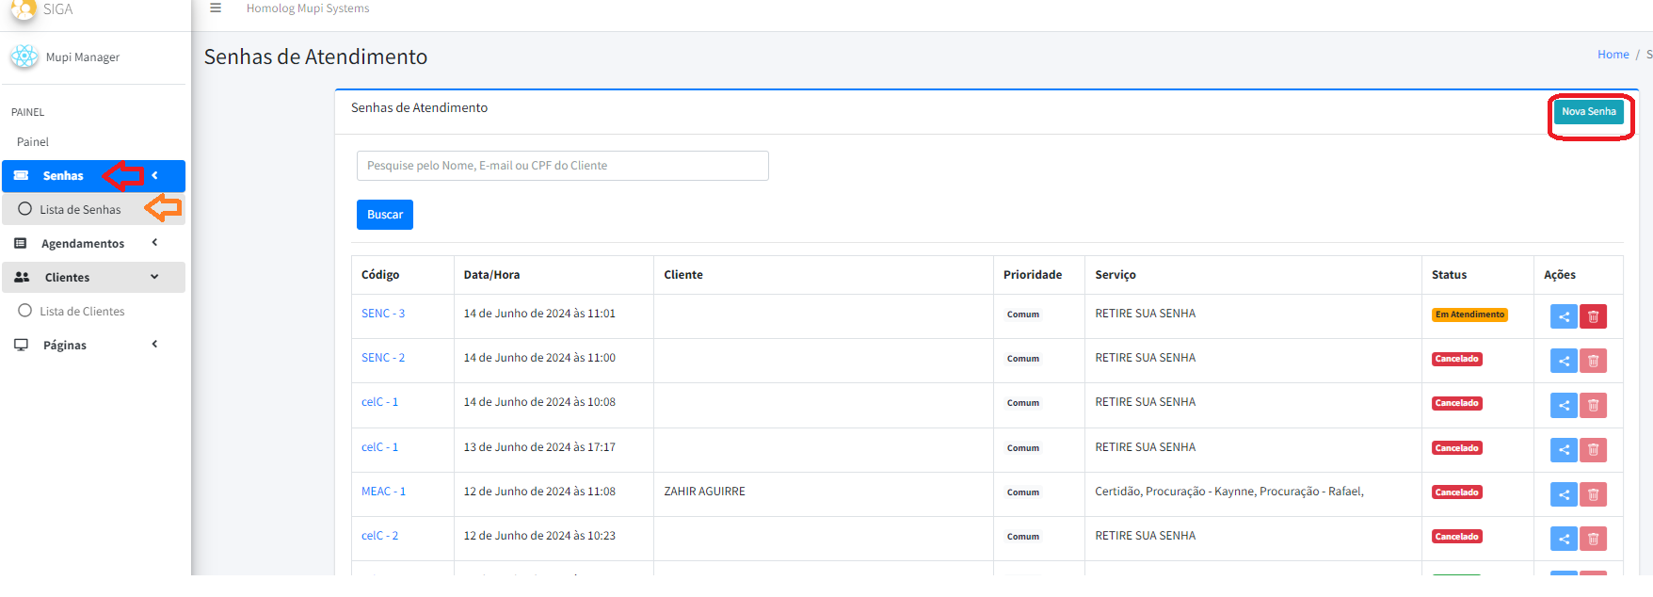Click the Mupi Manager logo icon
Image resolution: width=1653 pixels, height=597 pixels.
point(24,56)
